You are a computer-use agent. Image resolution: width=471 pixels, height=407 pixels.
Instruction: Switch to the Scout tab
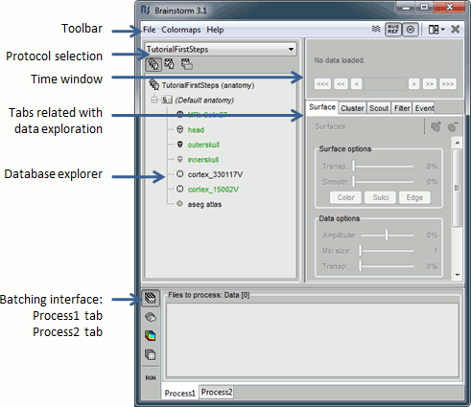[x=379, y=108]
